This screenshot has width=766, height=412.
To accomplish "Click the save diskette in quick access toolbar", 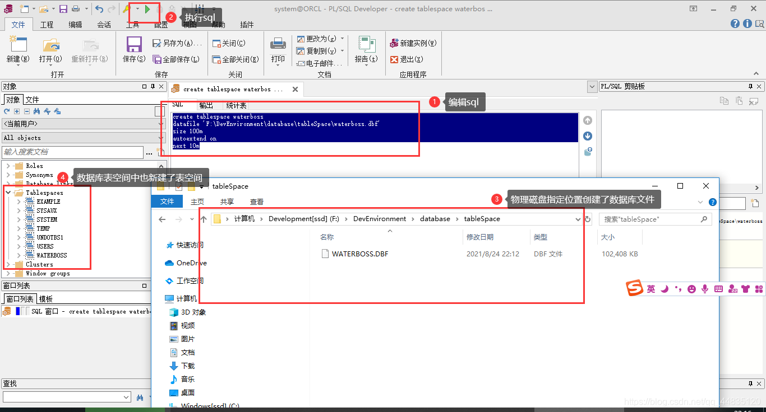I will pos(63,9).
